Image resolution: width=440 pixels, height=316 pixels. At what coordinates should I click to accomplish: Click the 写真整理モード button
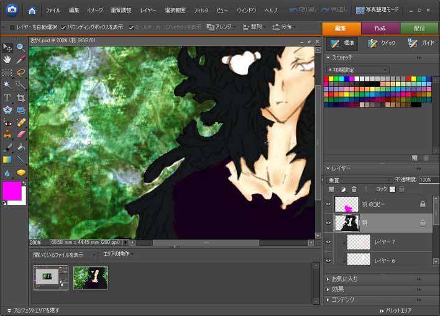coord(377,10)
